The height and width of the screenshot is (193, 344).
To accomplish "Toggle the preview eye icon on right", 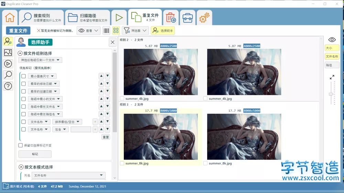I will (332, 39).
